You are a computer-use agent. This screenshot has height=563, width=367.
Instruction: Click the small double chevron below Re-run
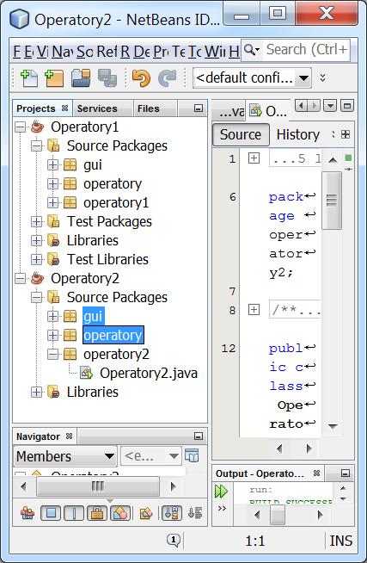tap(222, 508)
